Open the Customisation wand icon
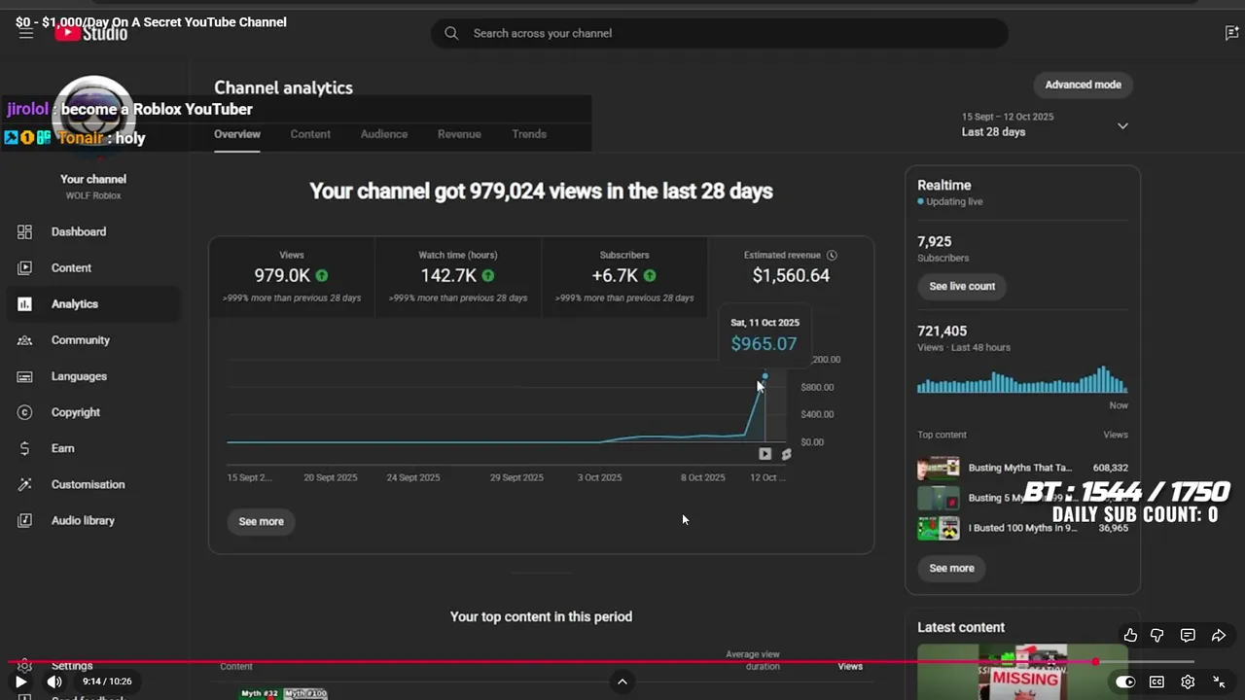This screenshot has height=700, width=1245. [x=25, y=484]
